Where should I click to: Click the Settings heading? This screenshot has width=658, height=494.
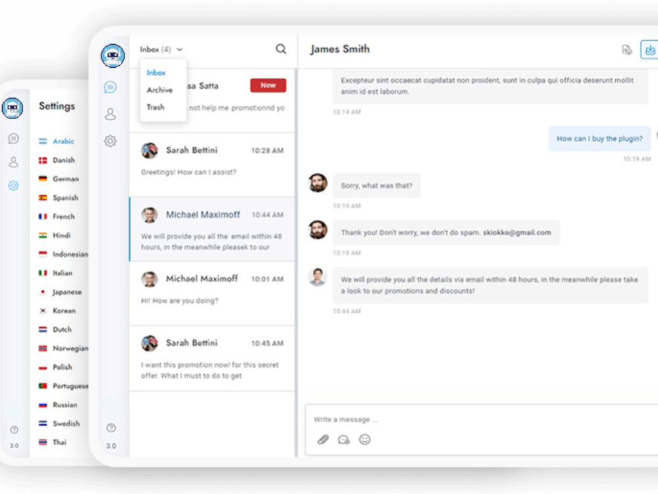tap(57, 106)
